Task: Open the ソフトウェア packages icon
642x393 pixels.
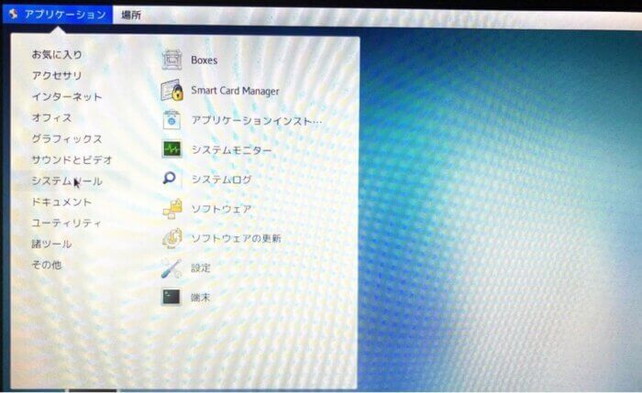Action: click(172, 209)
